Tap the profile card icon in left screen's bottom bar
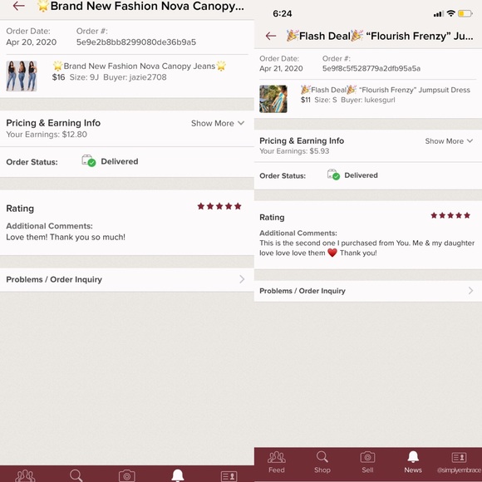Image resolution: width=482 pixels, height=482 pixels. tap(229, 476)
